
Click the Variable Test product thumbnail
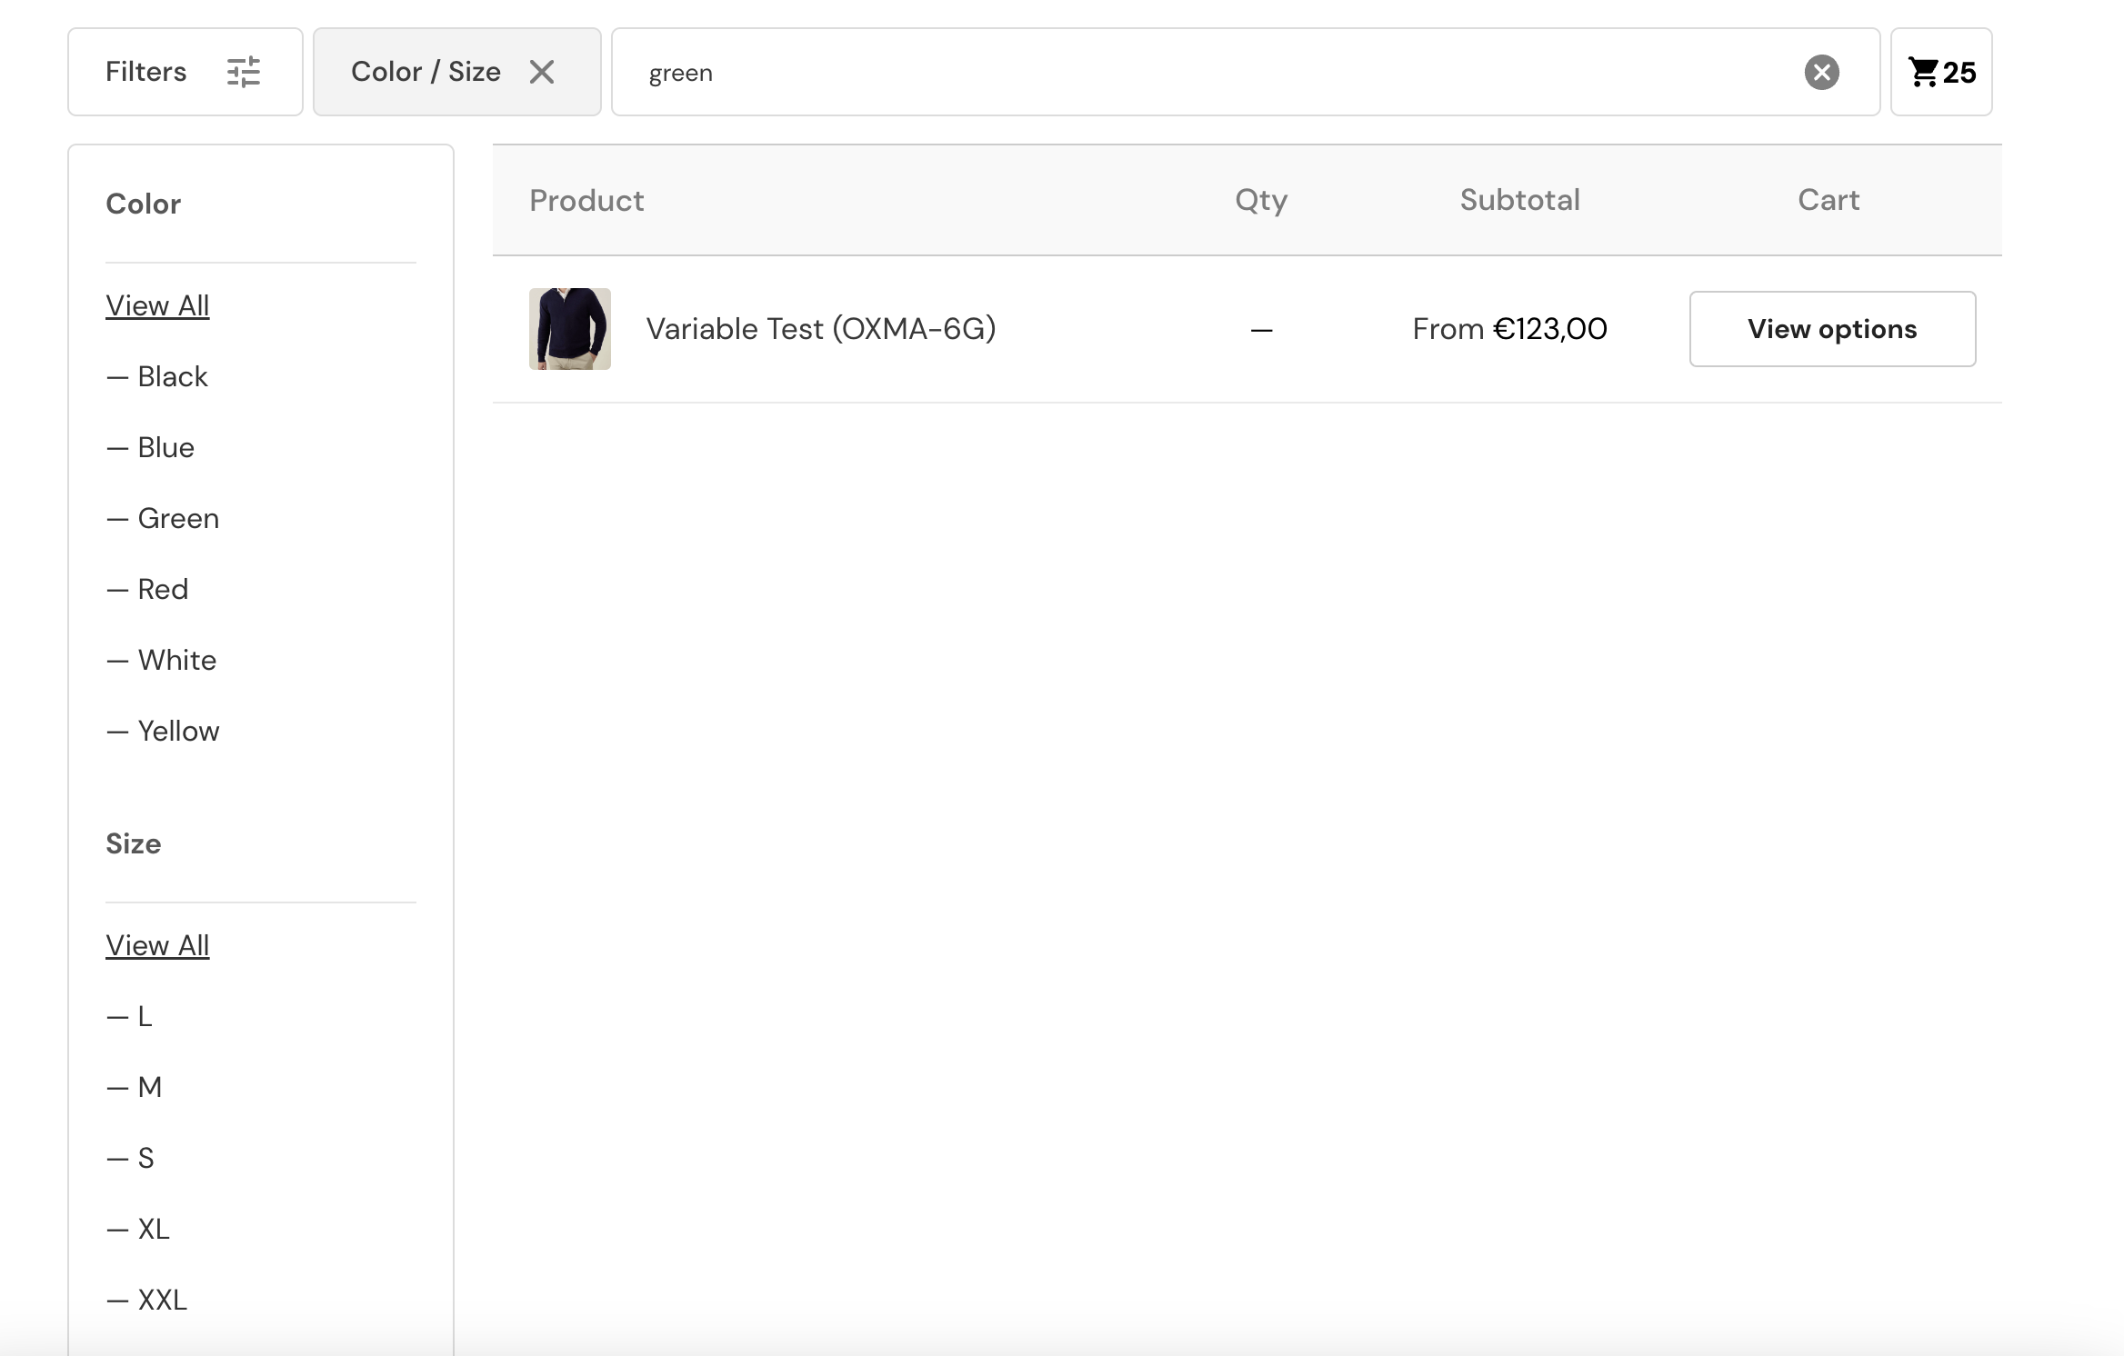click(569, 328)
